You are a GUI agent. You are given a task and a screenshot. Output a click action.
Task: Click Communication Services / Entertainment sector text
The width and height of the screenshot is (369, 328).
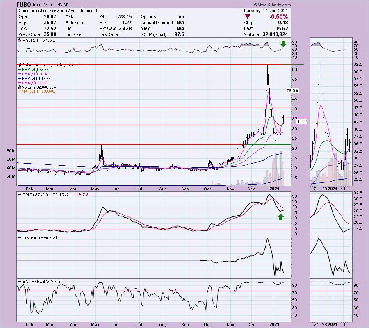click(58, 11)
